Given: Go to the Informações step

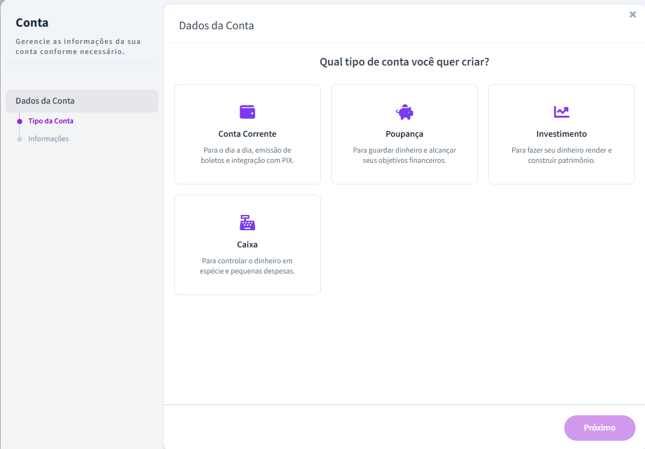Looking at the screenshot, I should pyautogui.click(x=48, y=139).
